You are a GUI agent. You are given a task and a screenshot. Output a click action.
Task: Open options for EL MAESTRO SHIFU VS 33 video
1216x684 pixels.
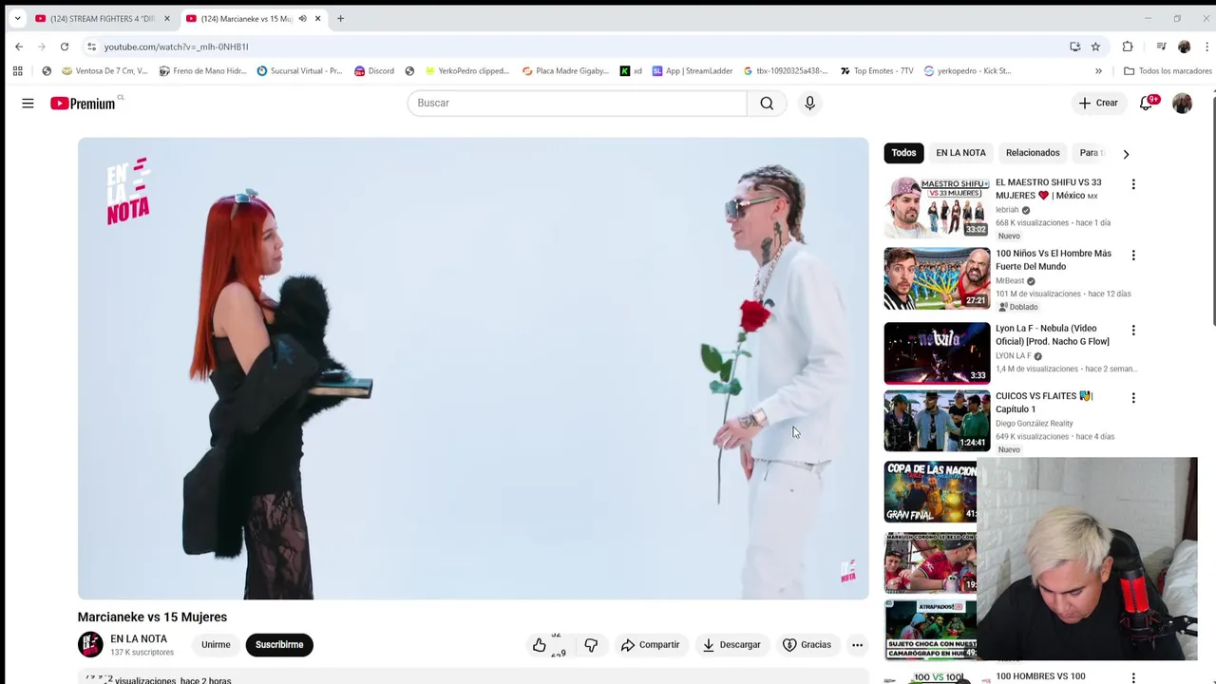coord(1132,183)
